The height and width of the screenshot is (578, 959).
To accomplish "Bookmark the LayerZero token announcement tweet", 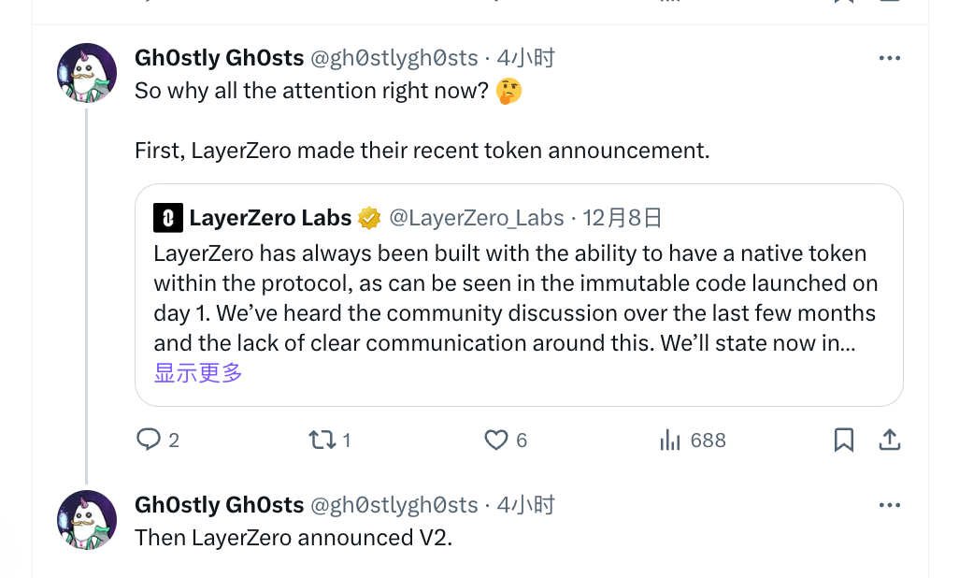I will pos(843,440).
